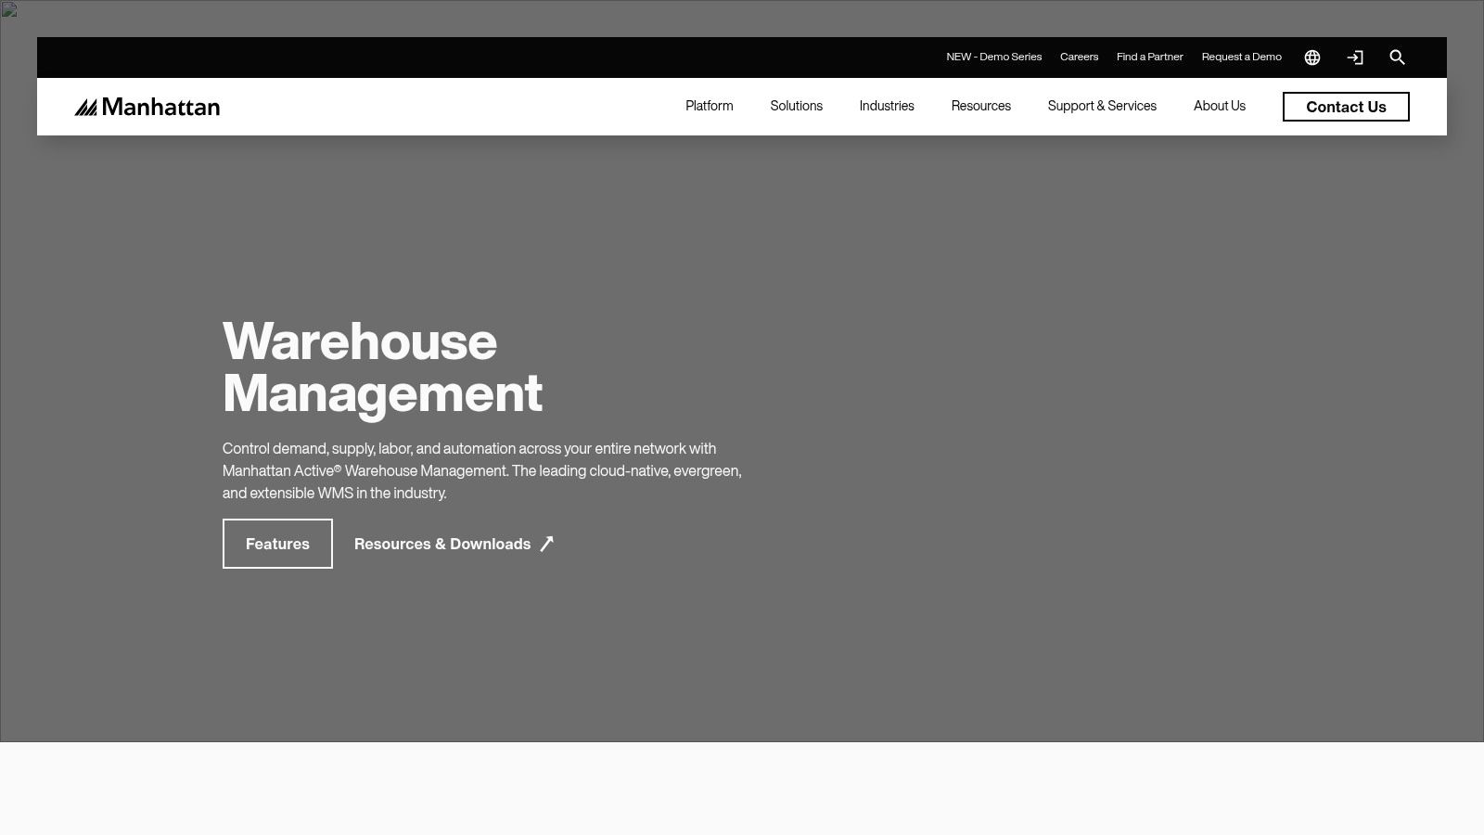Visit the Careers link
1484x835 pixels.
point(1079,57)
